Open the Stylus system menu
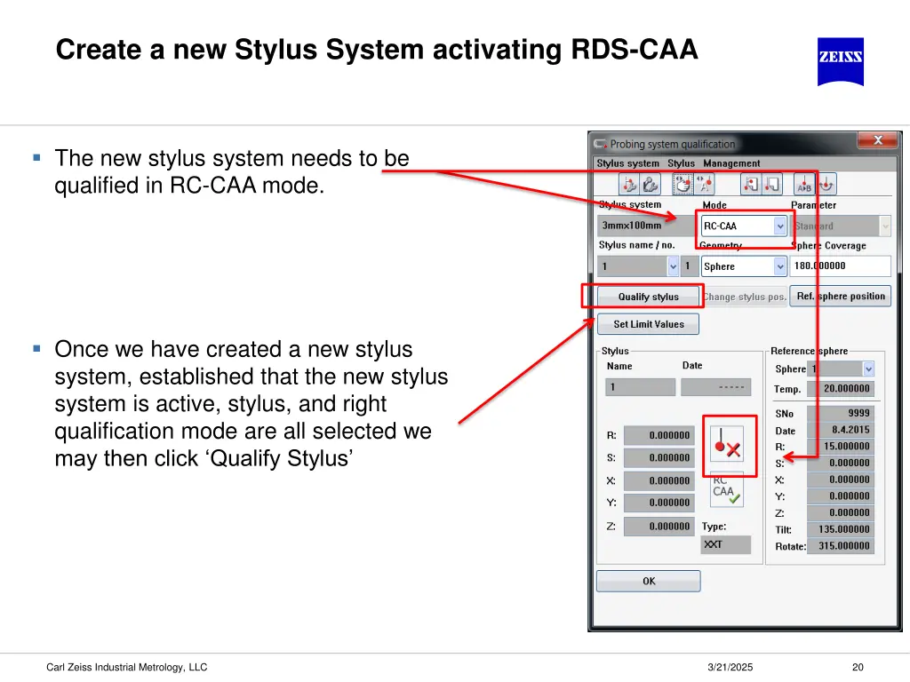Screen dimensions: 910x682 click(627, 163)
